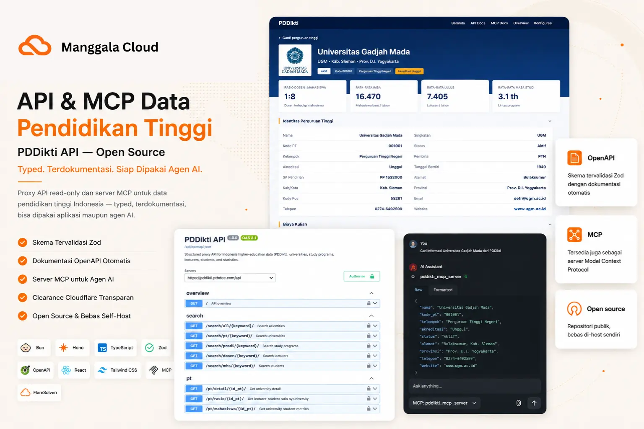644x429 pixels.
Task: Open Beranda in PDDikti navigation
Action: (x=458, y=23)
